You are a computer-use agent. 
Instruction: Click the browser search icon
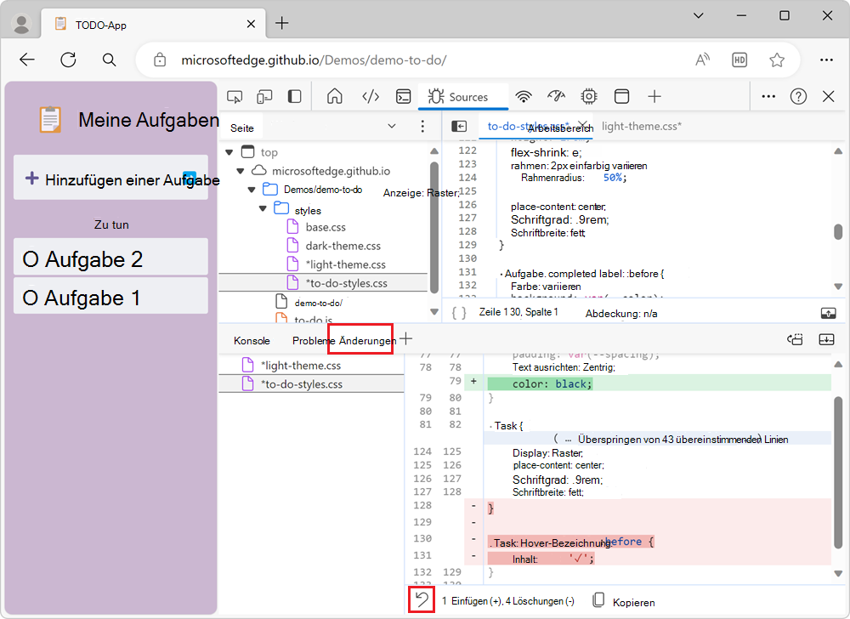pyautogui.click(x=109, y=60)
